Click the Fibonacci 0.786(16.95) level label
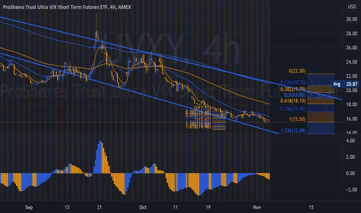 [x=293, y=109]
